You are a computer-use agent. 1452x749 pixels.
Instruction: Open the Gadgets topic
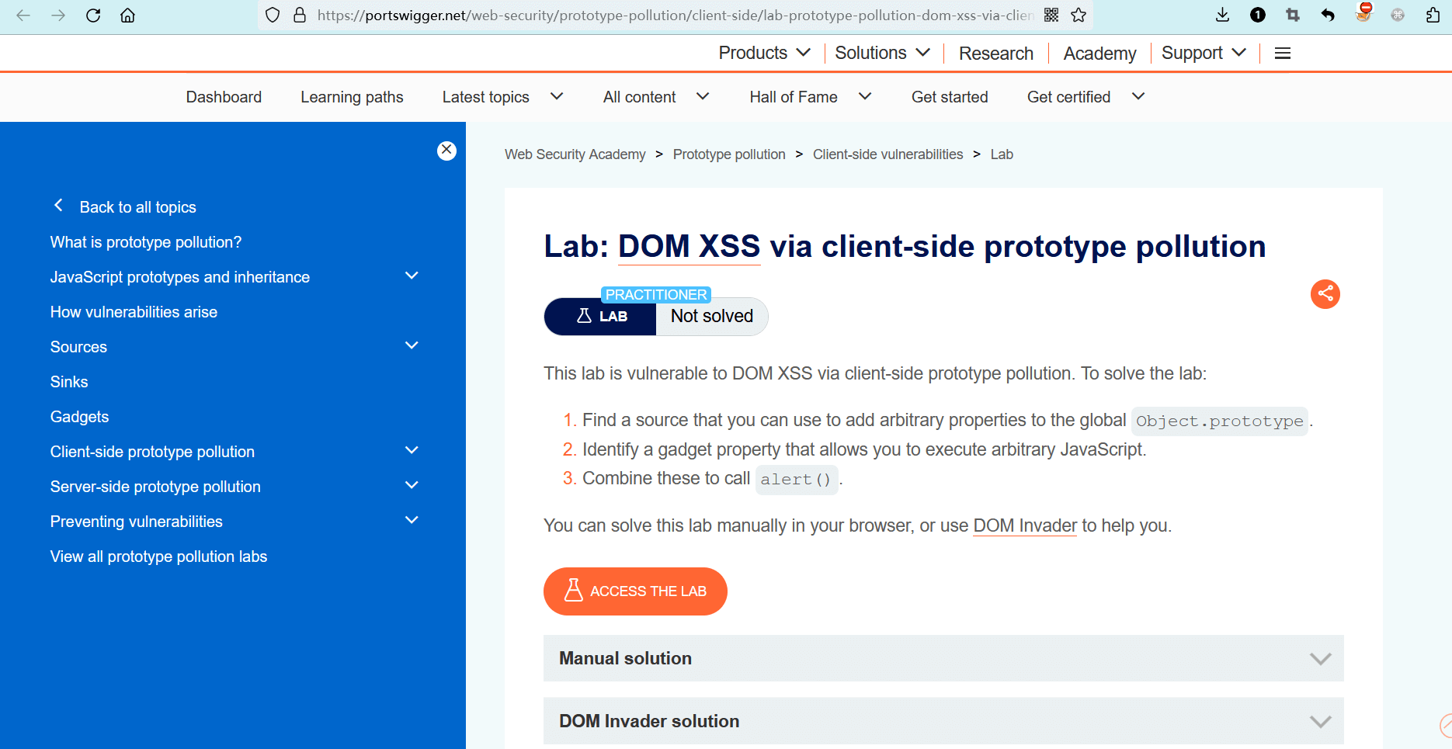pyautogui.click(x=79, y=417)
